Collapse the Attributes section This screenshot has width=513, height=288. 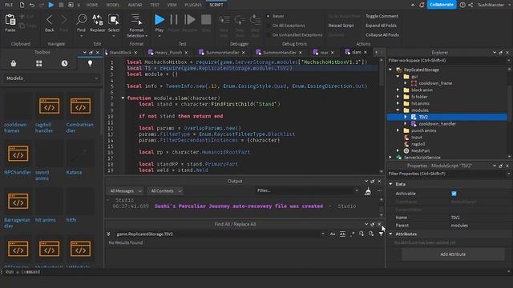coord(390,234)
